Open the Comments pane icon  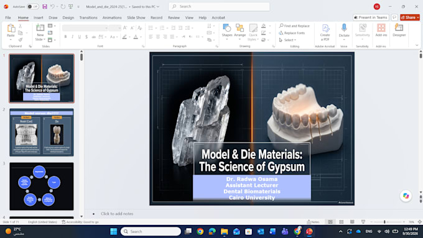click(394, 17)
